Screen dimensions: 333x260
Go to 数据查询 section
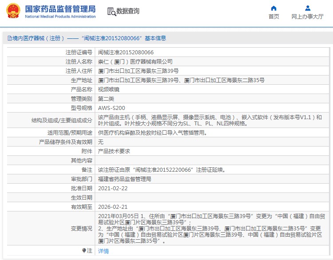[x=128, y=11]
